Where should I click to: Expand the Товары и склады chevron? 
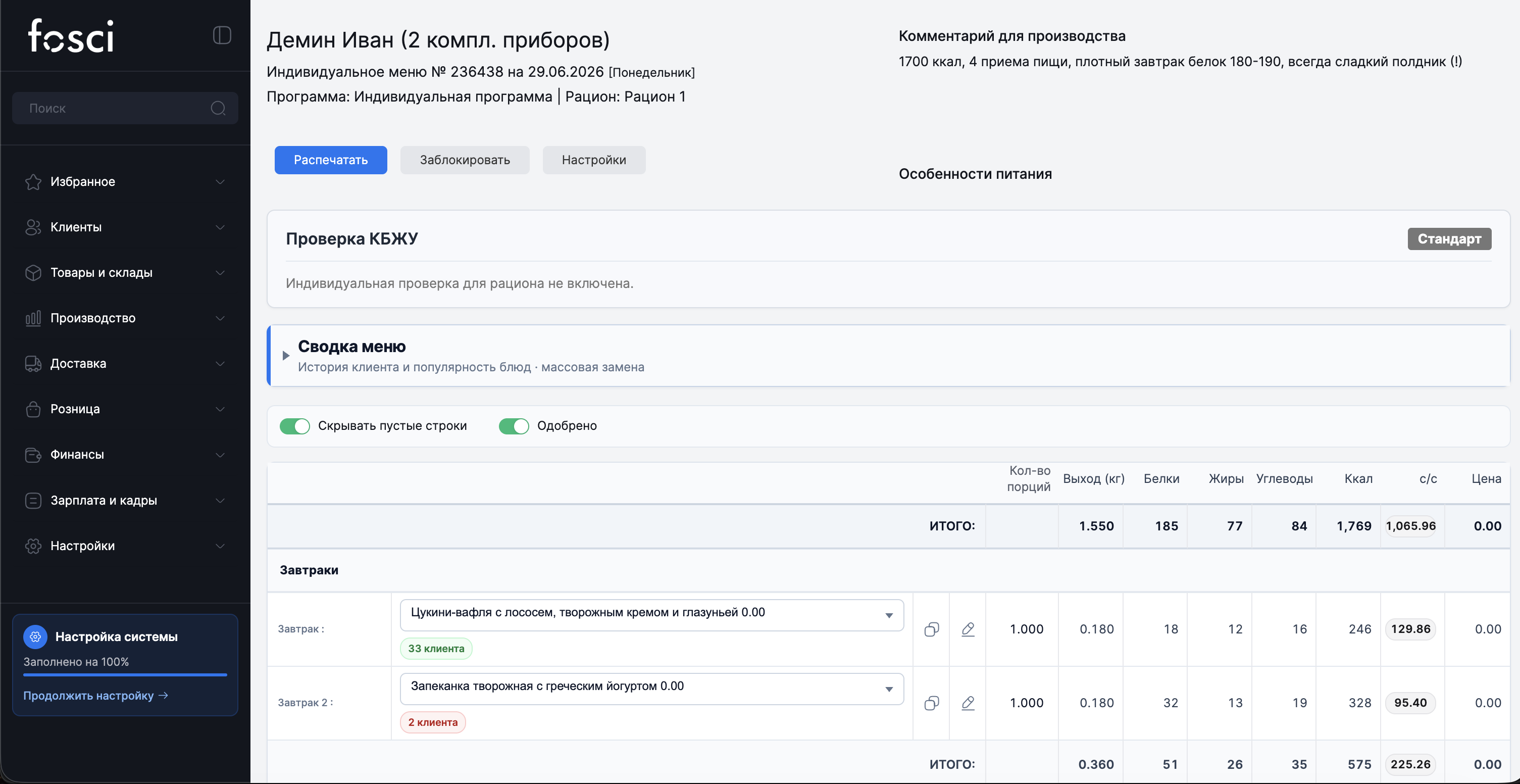pos(220,273)
